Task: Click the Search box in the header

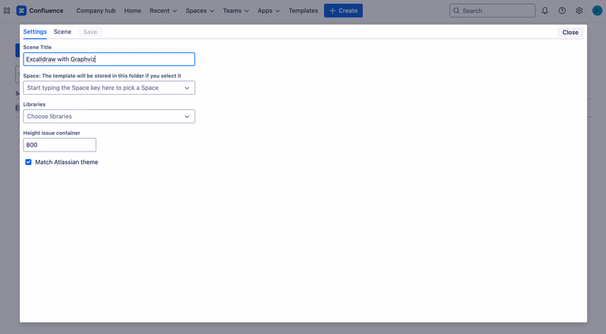Action: coord(492,11)
